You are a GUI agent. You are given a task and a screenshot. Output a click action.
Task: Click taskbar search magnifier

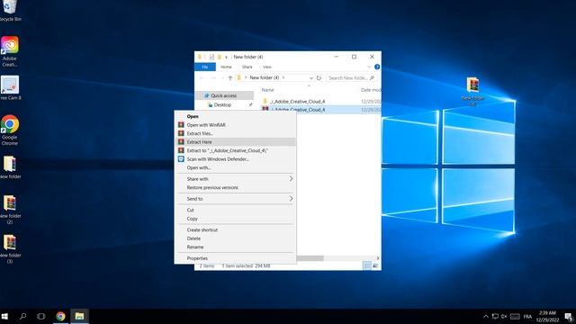click(23, 316)
